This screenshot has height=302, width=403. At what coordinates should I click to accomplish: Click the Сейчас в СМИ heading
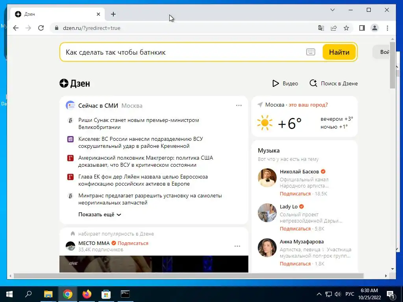[x=98, y=105]
